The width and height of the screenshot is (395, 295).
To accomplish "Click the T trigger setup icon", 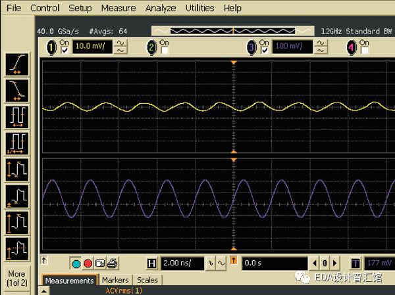I will [x=355, y=263].
